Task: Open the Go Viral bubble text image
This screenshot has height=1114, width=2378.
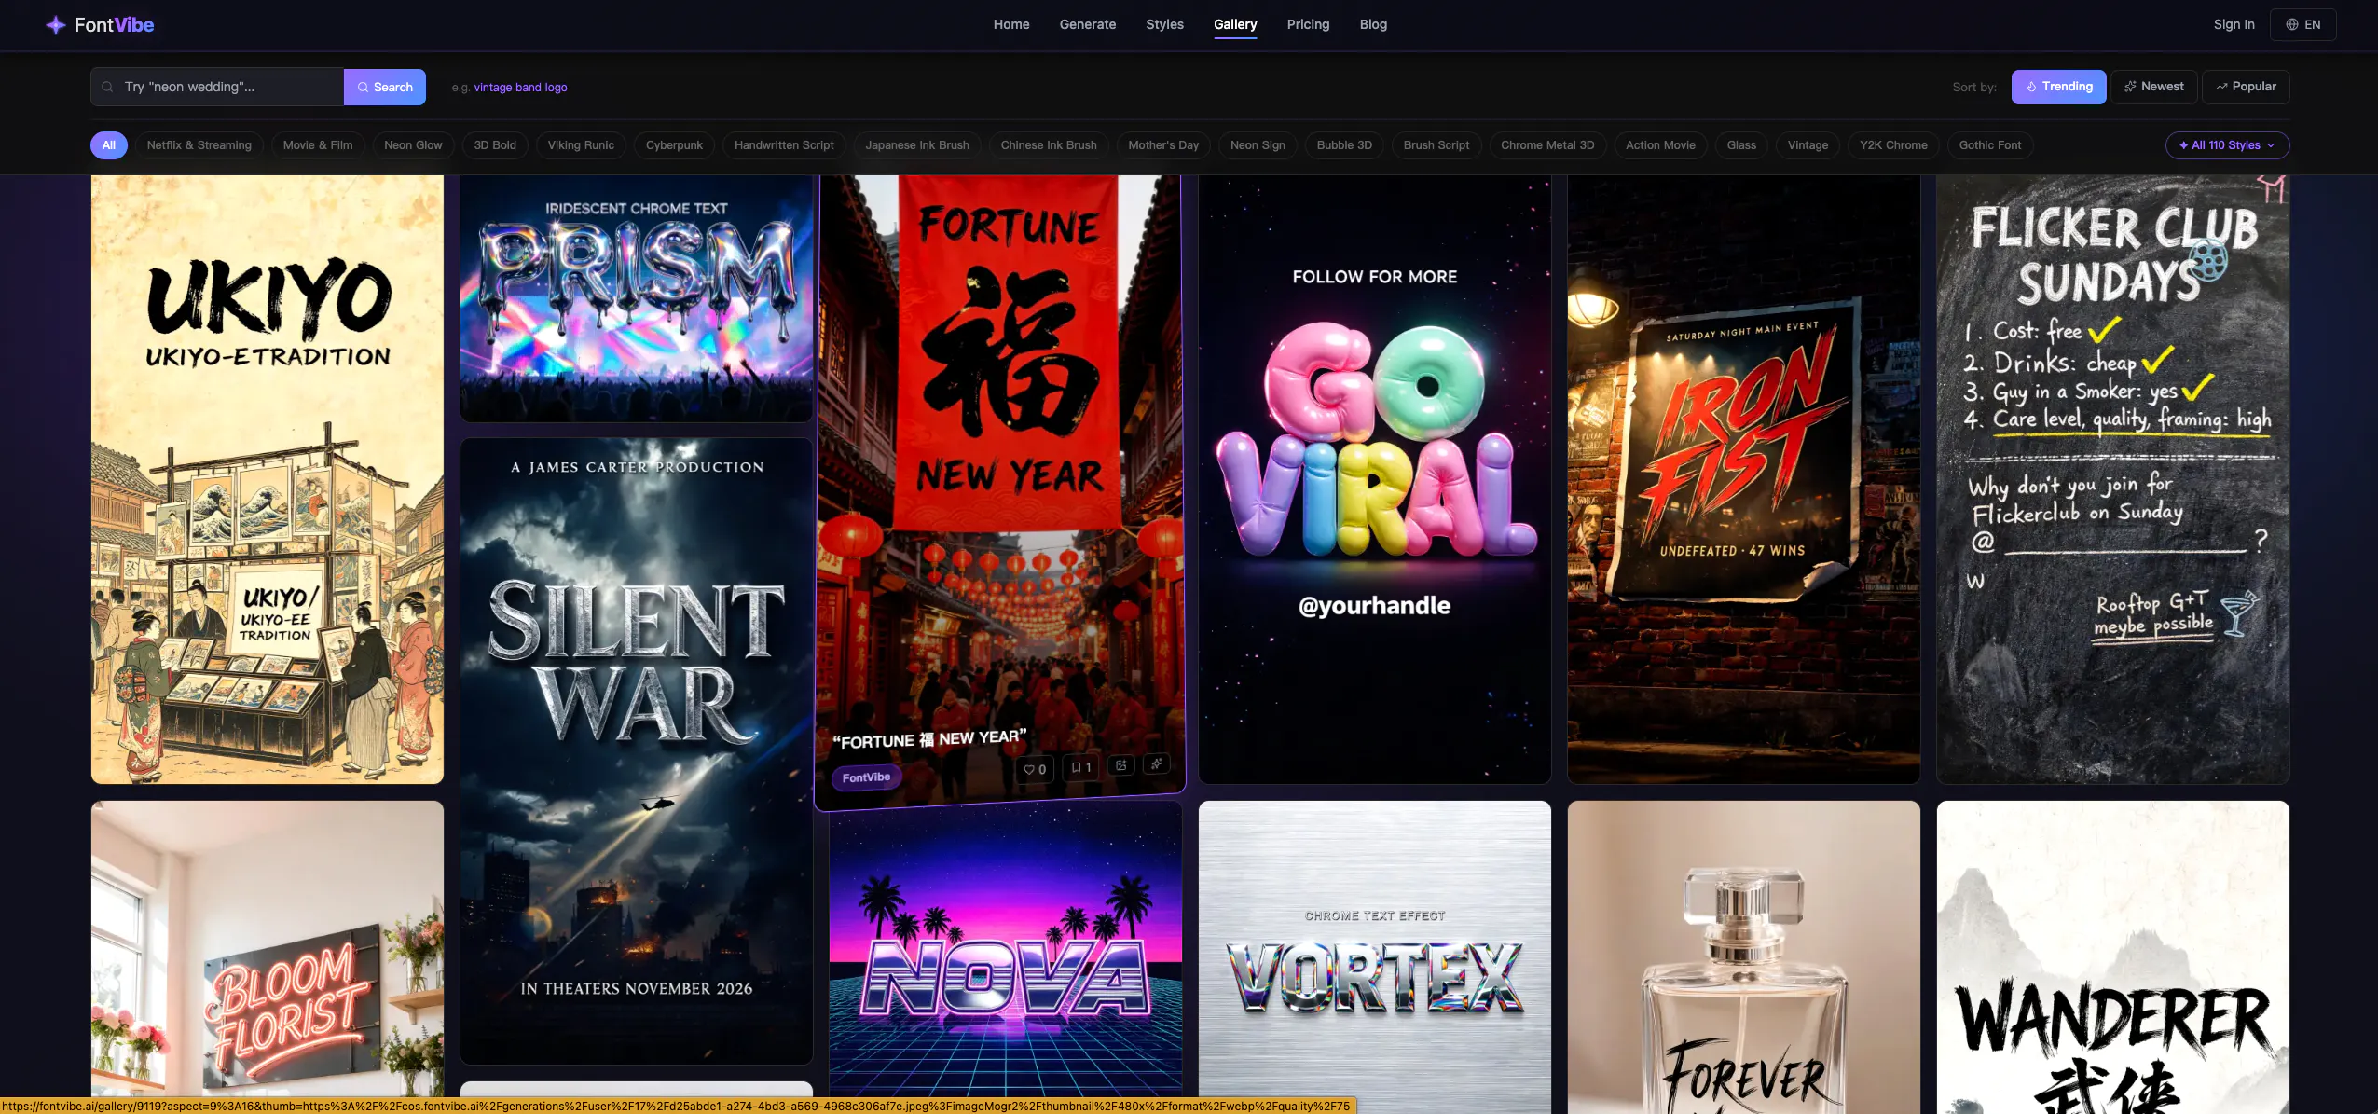Action: coord(1375,479)
